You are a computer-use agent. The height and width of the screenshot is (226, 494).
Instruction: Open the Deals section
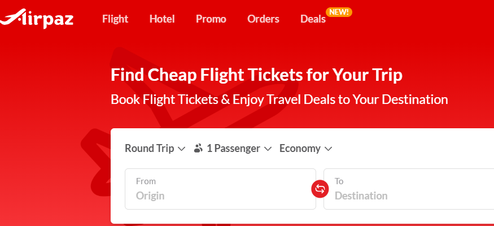pos(313,19)
